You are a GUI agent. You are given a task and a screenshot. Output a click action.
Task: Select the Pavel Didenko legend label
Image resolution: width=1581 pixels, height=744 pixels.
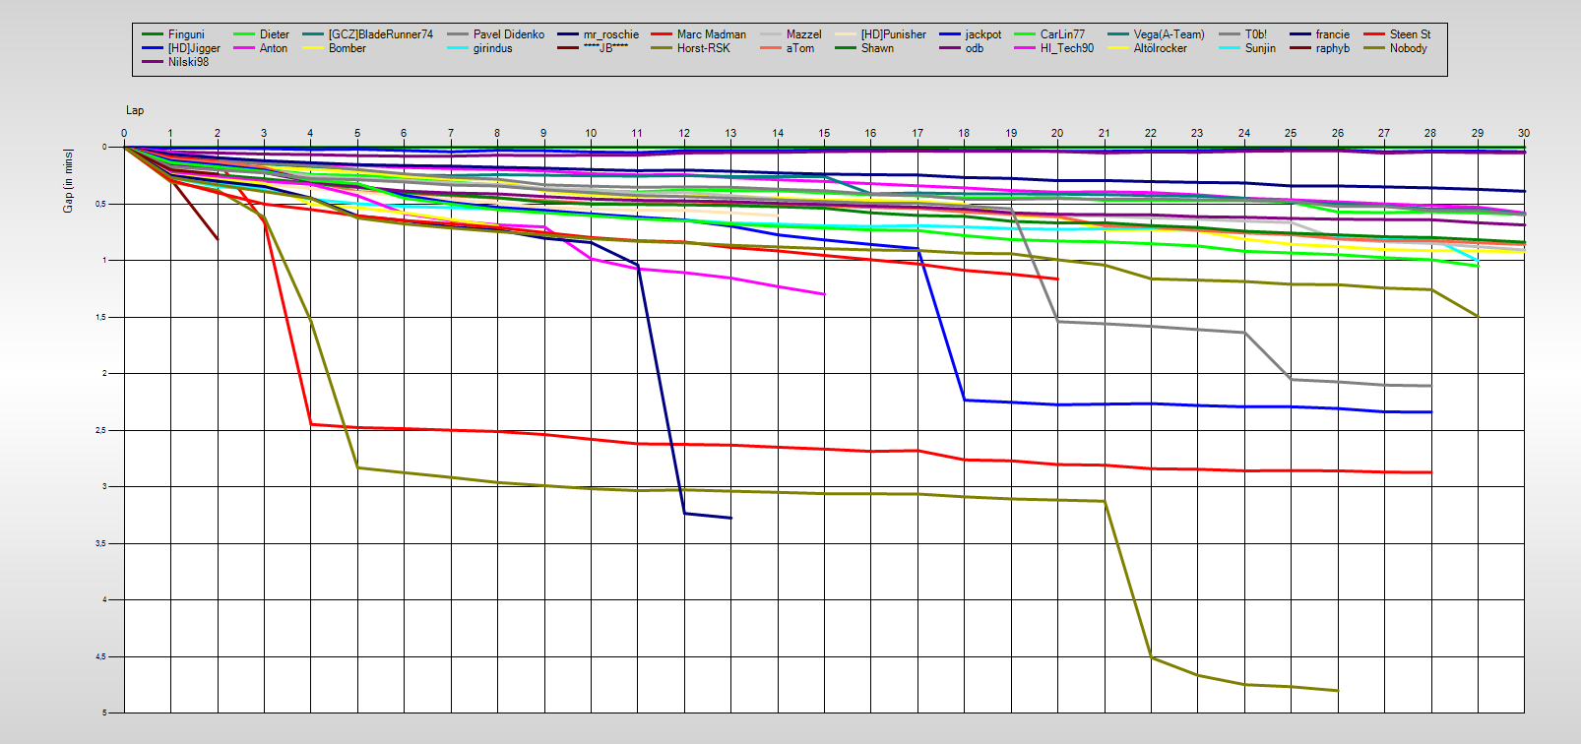pyautogui.click(x=508, y=34)
